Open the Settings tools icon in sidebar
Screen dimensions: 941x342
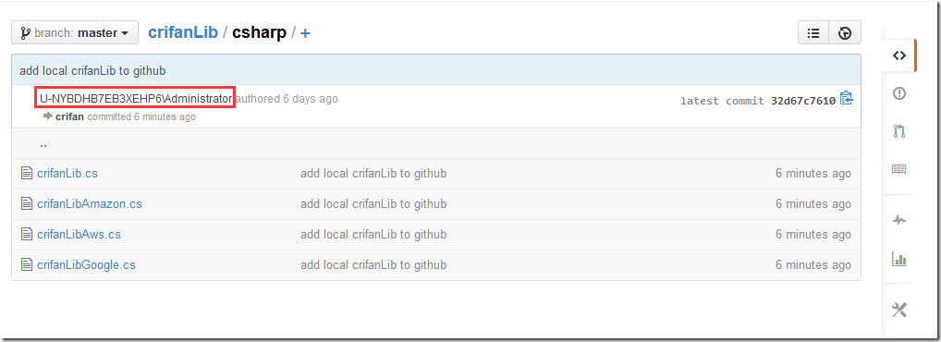899,311
